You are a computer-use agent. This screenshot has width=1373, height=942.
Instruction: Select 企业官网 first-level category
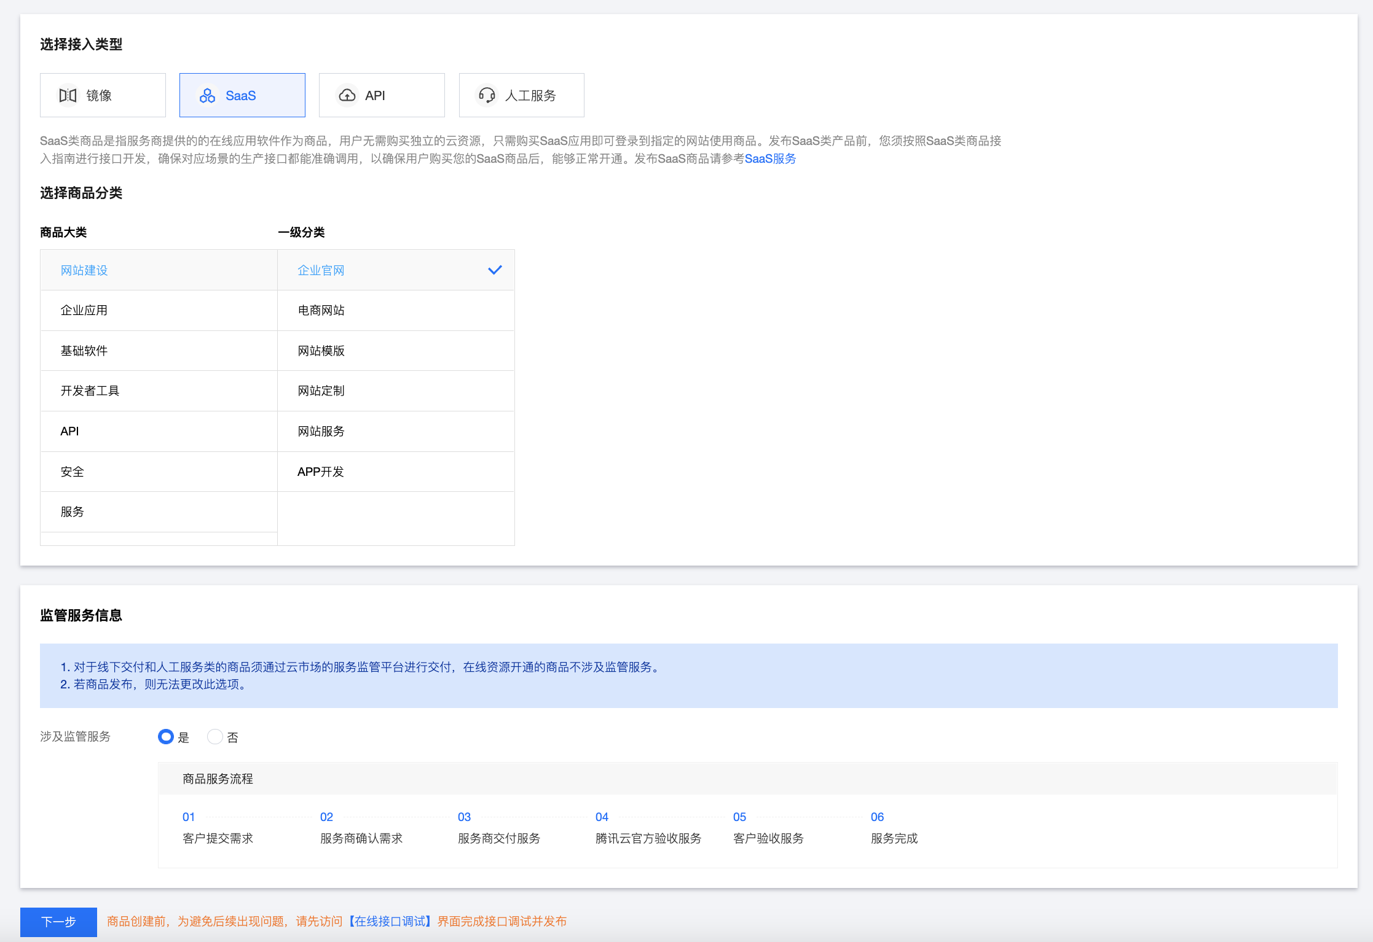396,270
